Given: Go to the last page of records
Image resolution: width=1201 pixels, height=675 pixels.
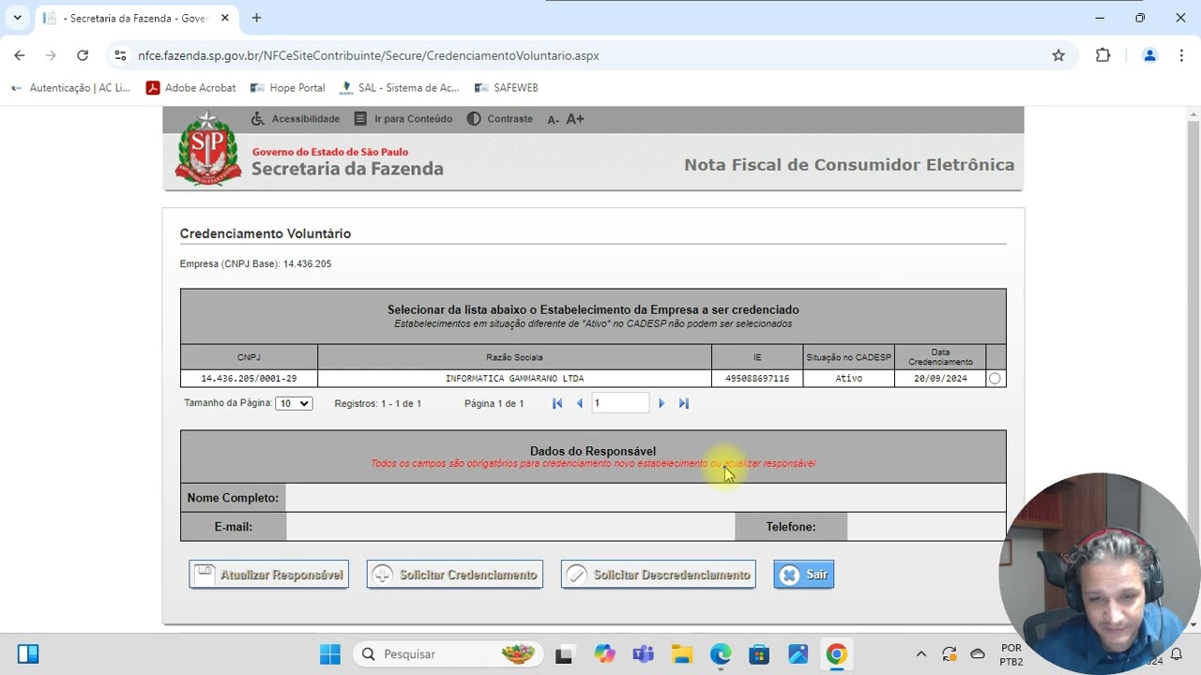Looking at the screenshot, I should point(683,403).
